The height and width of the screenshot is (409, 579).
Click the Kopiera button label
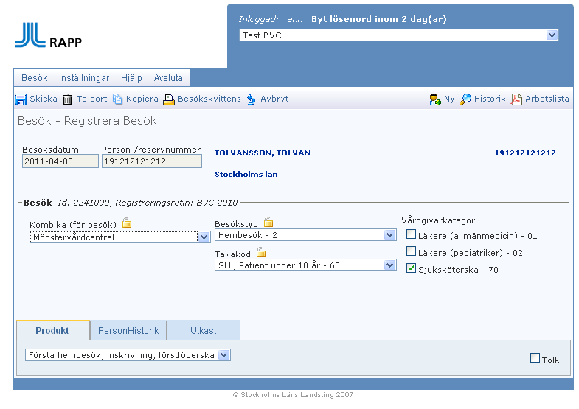click(142, 99)
